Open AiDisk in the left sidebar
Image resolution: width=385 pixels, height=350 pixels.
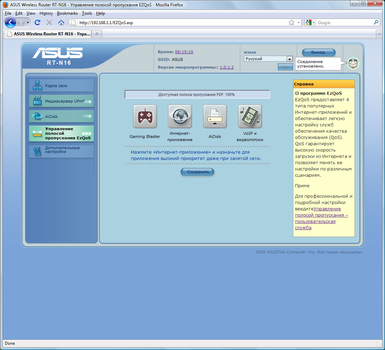click(x=61, y=117)
